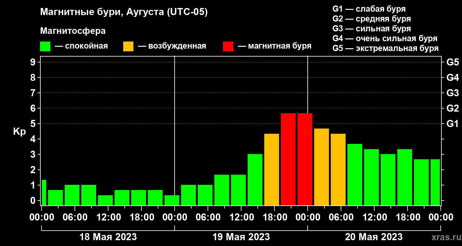Click the '06:00' time label of 18 Мая
The height and width of the screenshot is (246, 462).
75,217
